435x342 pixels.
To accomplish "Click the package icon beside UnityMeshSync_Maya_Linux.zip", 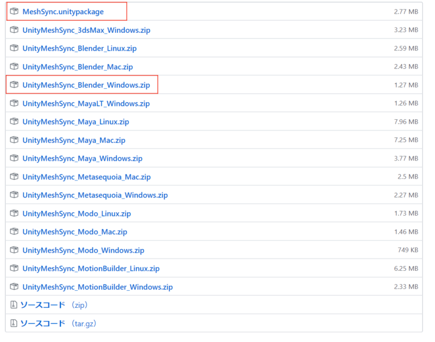I will [x=14, y=122].
